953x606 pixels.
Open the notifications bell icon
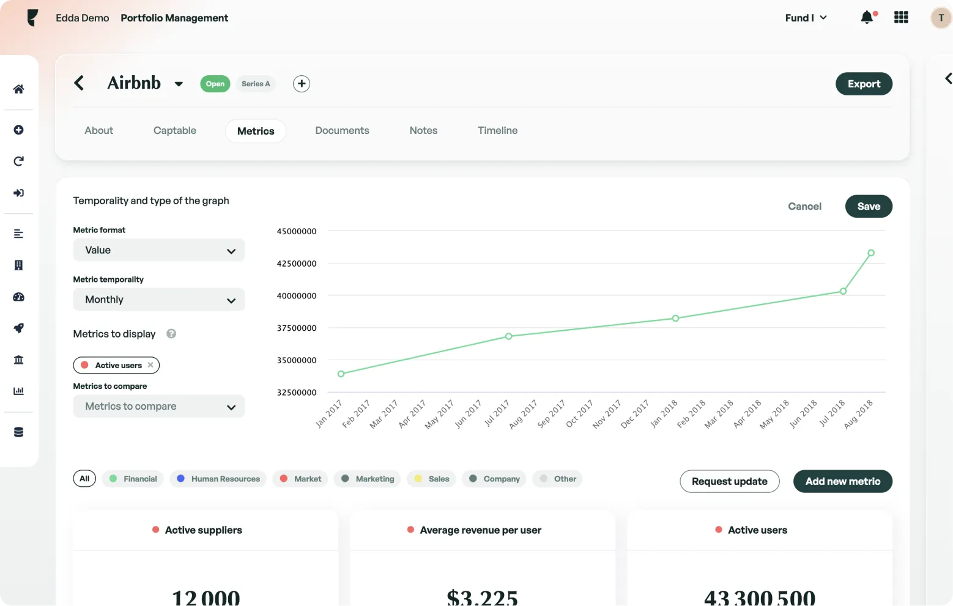pos(866,17)
